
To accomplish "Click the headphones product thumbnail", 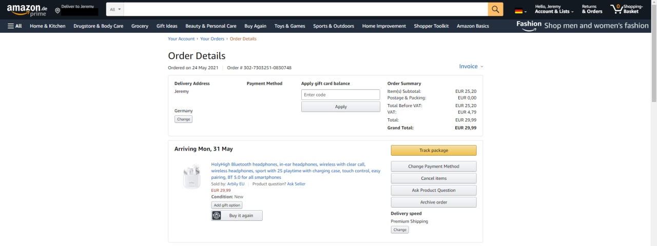I will pos(191,176).
